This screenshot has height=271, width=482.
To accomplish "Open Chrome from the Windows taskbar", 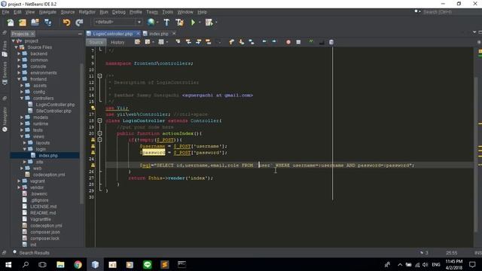I will click(78, 264).
